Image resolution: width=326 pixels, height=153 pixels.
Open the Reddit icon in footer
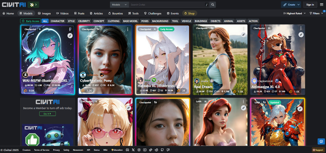coord(157,150)
